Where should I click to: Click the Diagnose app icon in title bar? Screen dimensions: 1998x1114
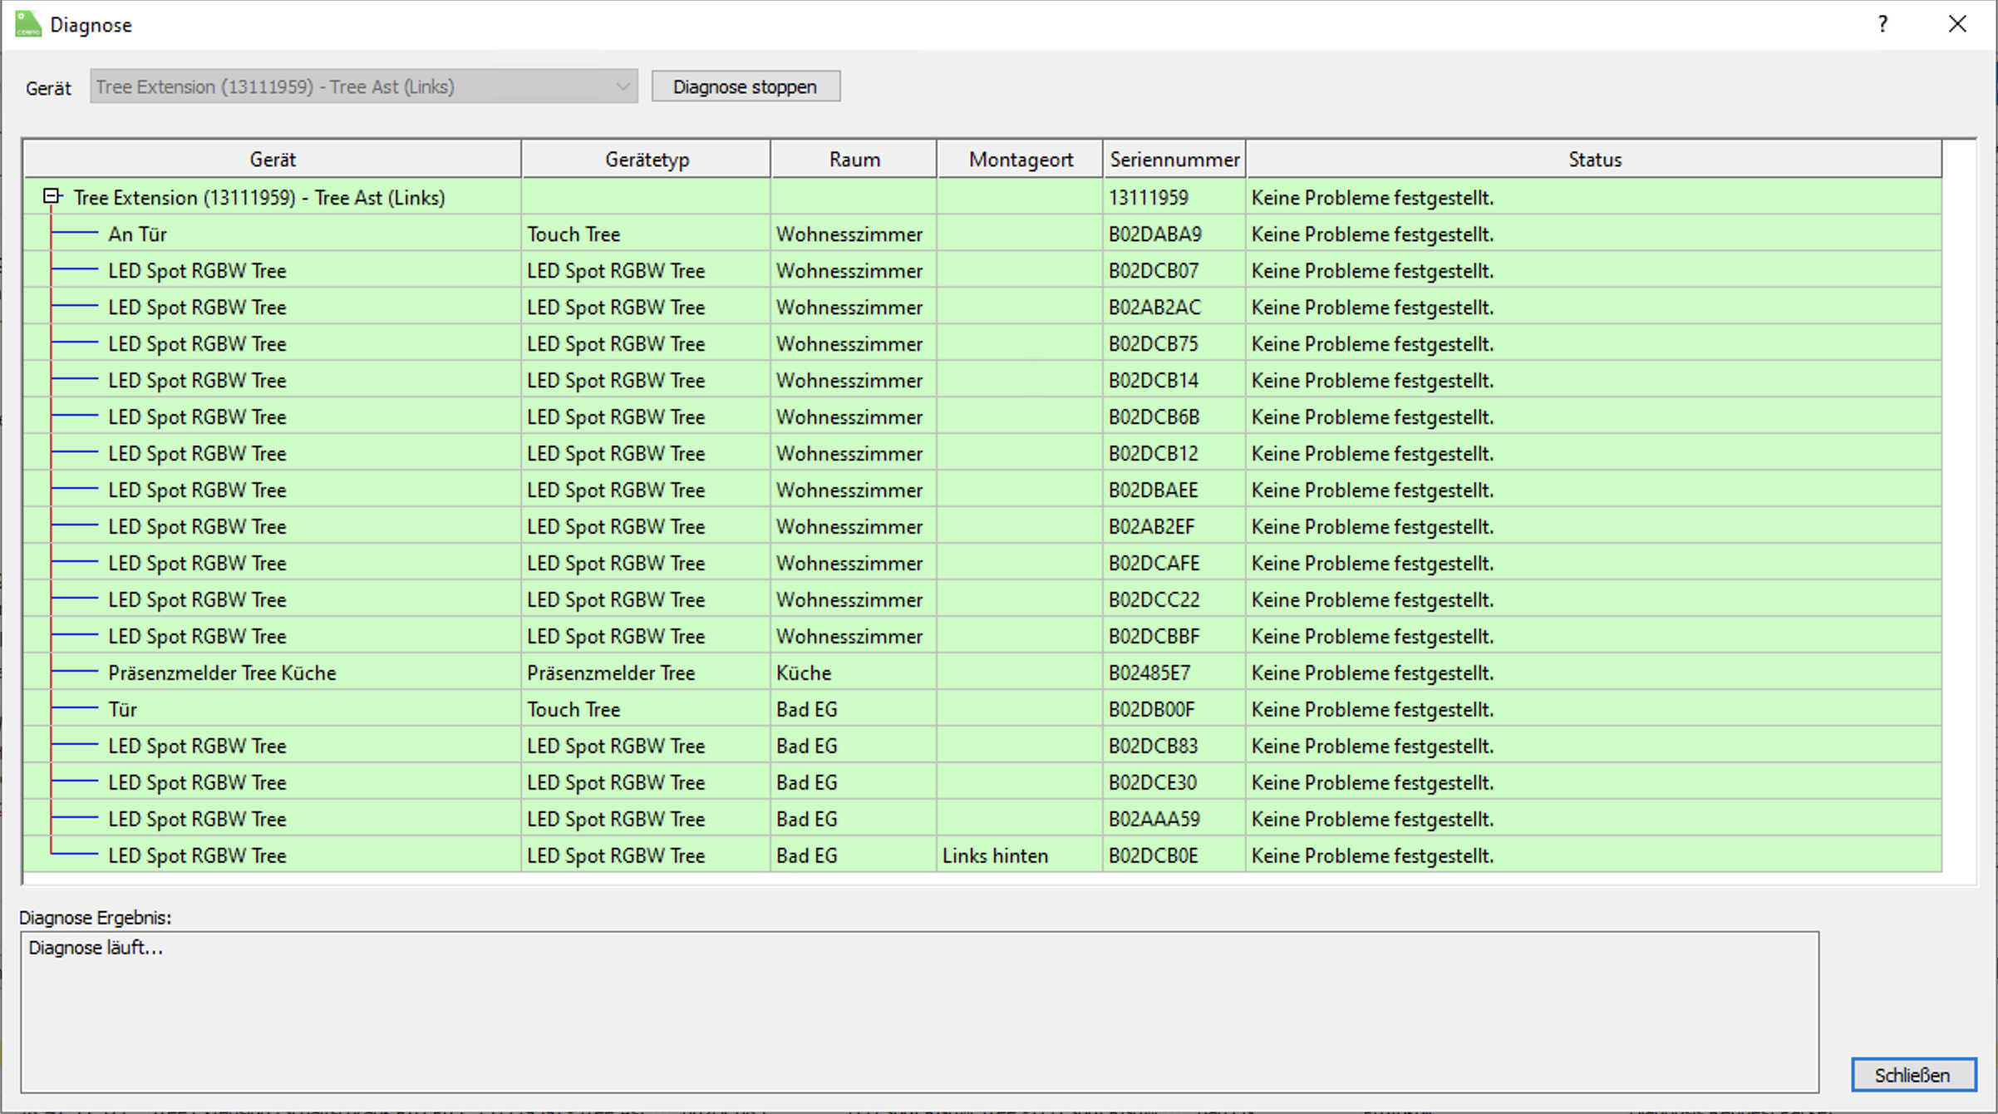coord(27,24)
